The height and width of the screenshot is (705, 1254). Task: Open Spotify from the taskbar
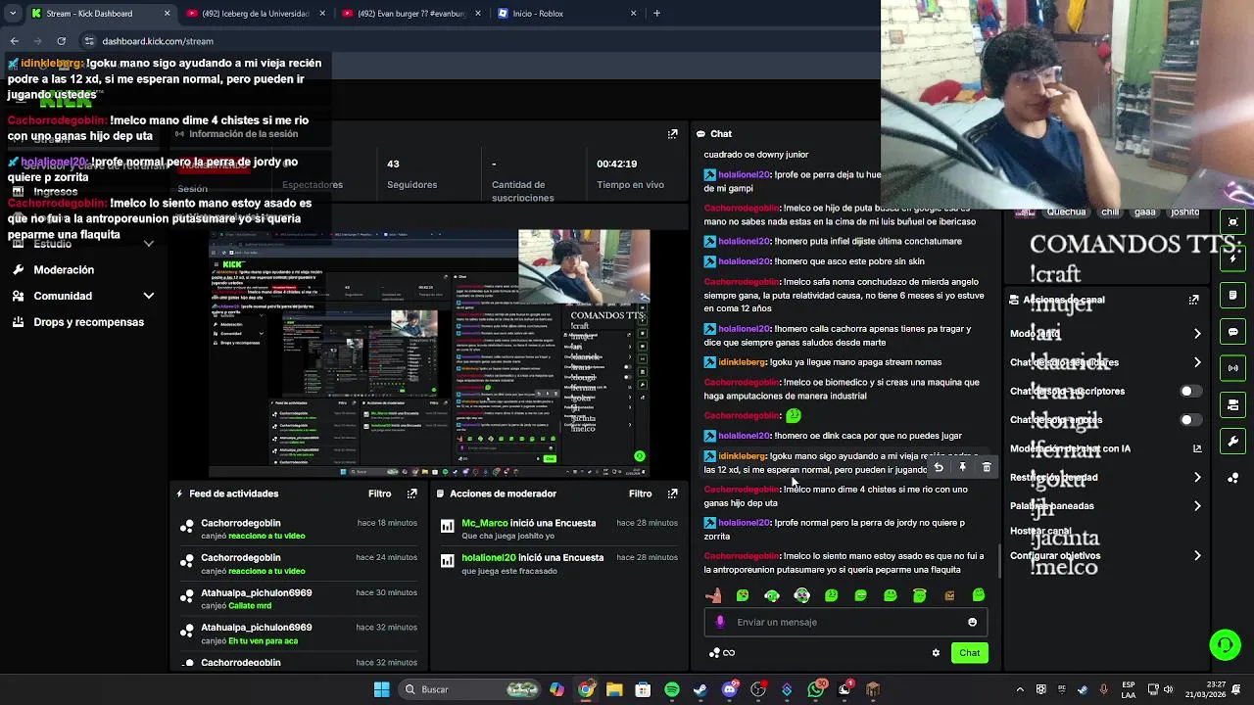coord(671,689)
